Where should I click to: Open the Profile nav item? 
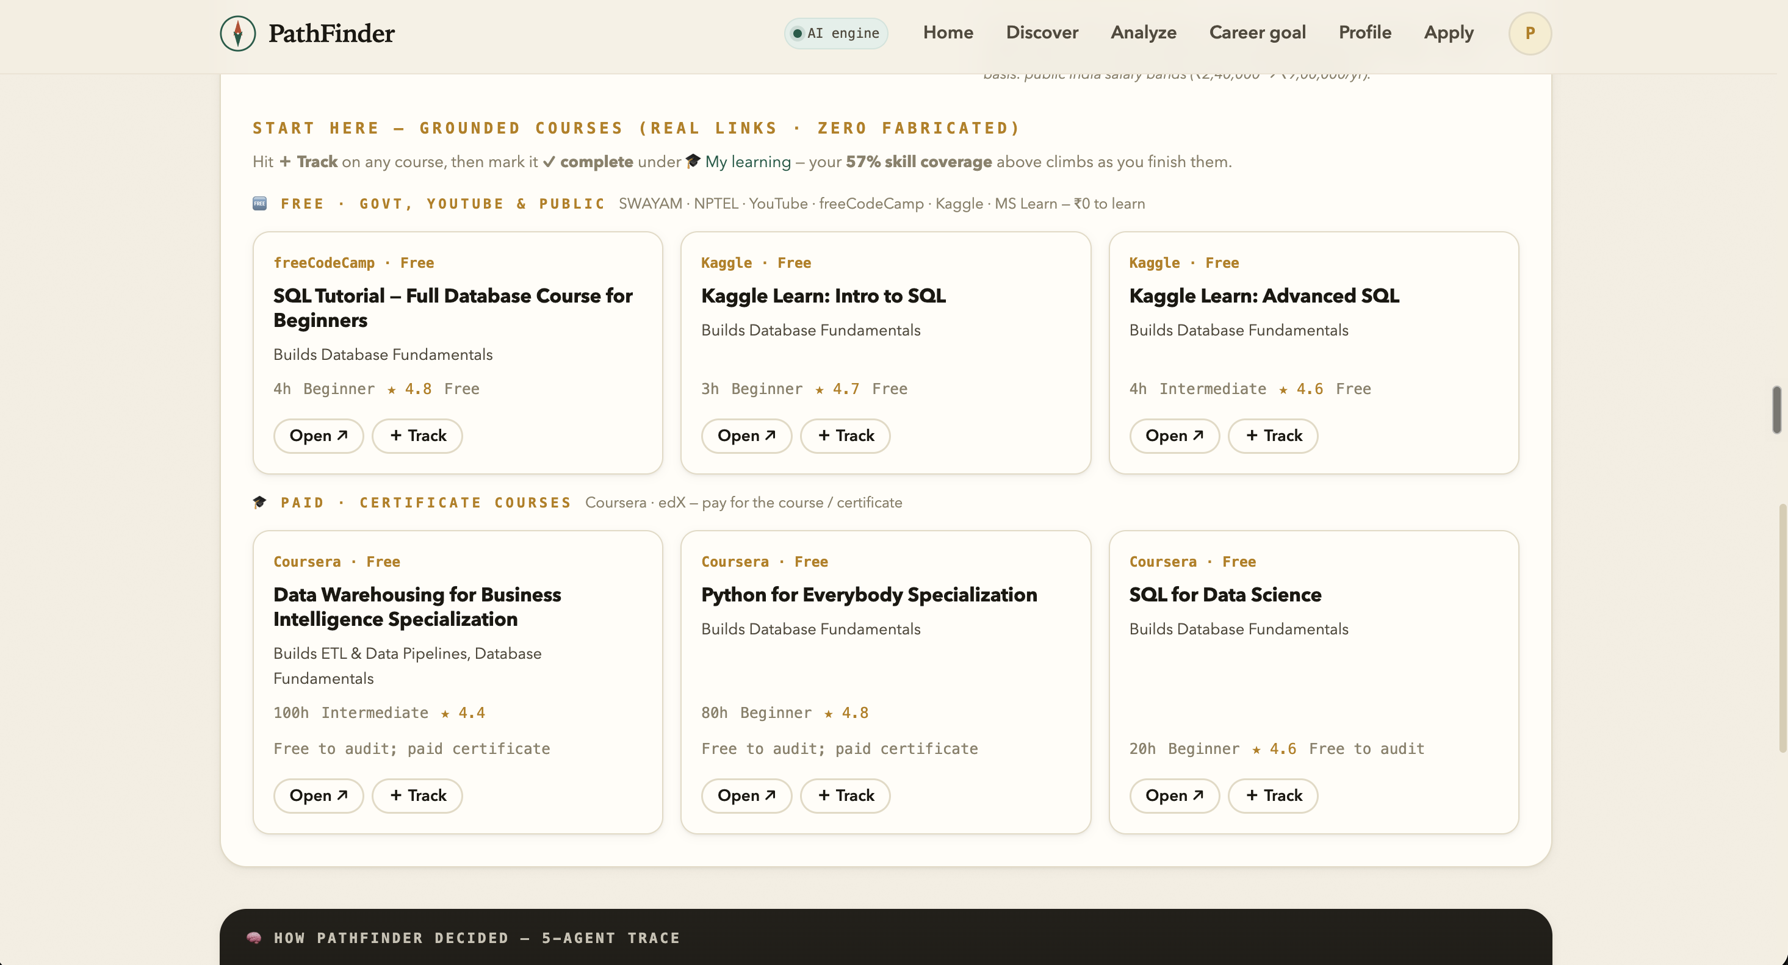(1364, 32)
